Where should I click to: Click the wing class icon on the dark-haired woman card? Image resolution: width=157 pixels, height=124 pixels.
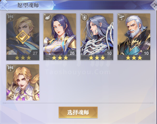tap(48, 18)
